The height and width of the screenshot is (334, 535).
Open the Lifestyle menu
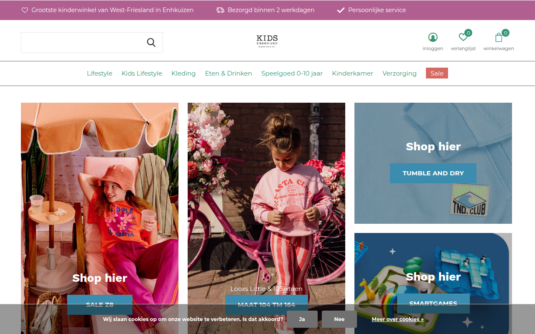tap(99, 73)
